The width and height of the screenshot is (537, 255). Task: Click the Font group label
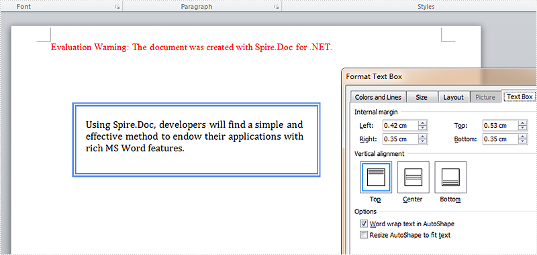pyautogui.click(x=23, y=7)
